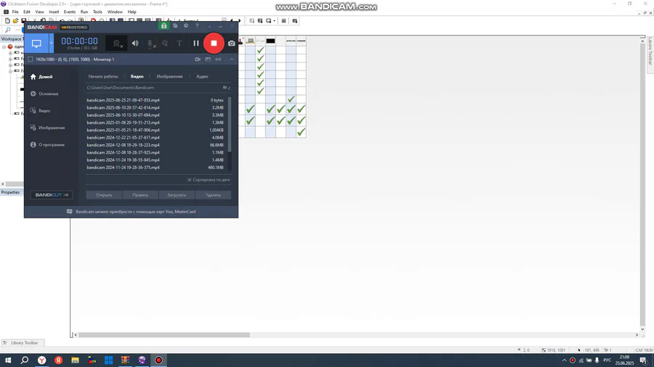Image resolution: width=654 pixels, height=367 pixels.
Task: Toggle Bandicam microphone icon
Action: (x=150, y=44)
